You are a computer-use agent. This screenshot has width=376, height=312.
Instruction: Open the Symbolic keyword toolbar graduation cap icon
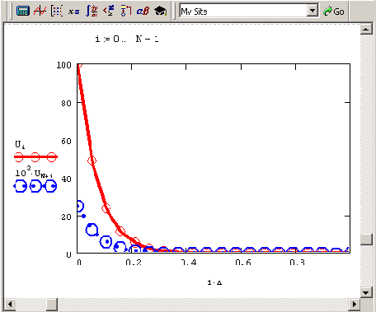point(161,12)
